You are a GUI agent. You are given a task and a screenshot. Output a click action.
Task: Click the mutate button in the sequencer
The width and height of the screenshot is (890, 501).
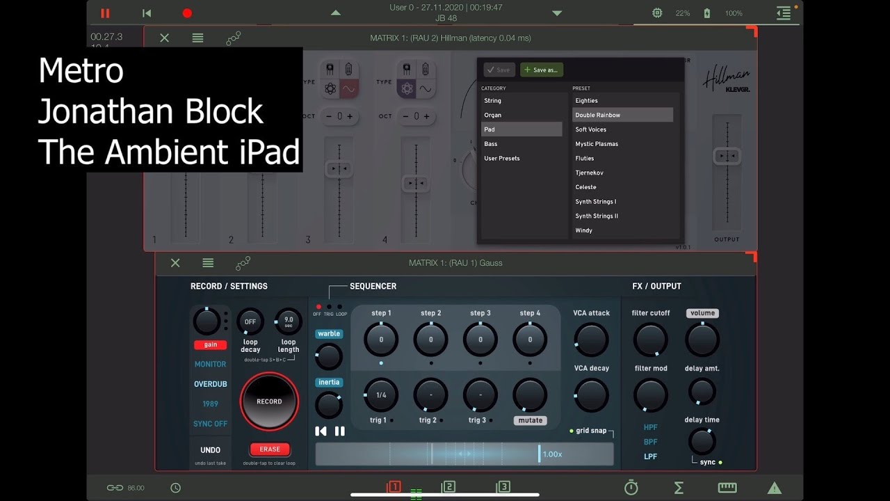click(x=531, y=420)
